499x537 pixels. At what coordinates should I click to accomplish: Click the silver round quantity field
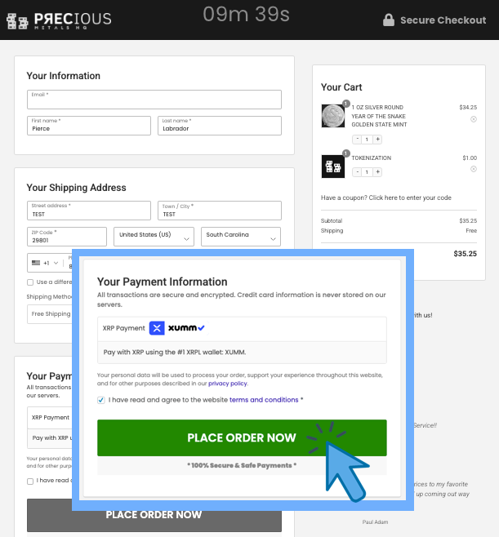click(x=367, y=139)
